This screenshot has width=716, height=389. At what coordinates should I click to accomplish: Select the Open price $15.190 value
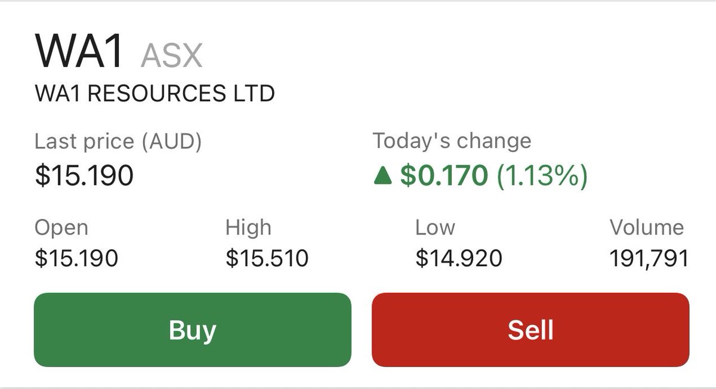[76, 258]
